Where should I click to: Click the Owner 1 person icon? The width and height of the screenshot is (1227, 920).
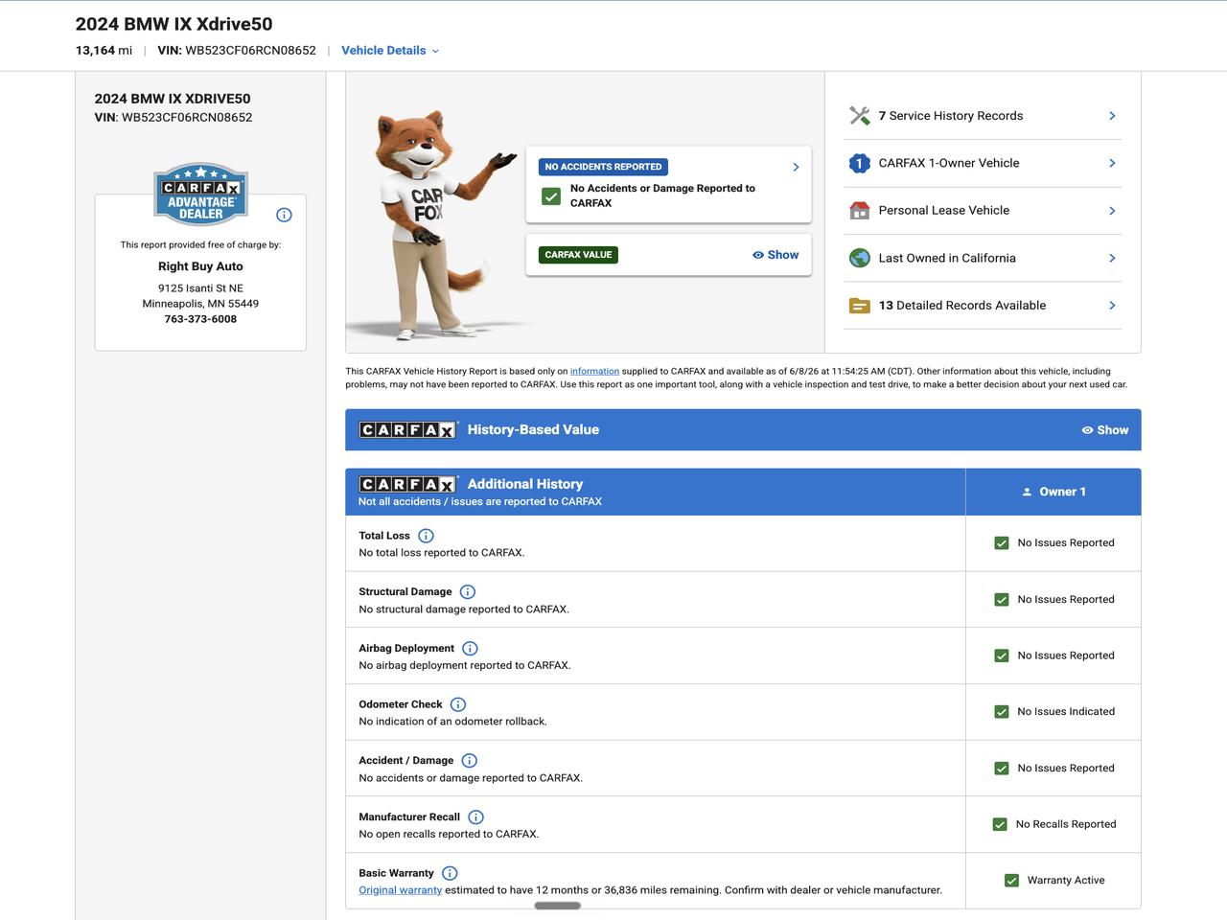click(1027, 492)
